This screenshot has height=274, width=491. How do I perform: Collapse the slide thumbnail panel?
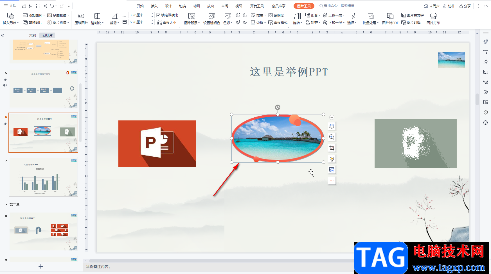point(3,35)
